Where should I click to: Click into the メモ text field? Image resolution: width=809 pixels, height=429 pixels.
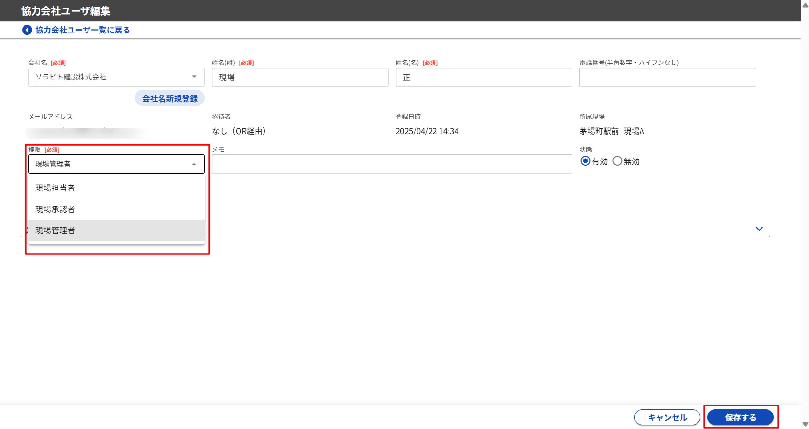click(x=392, y=164)
